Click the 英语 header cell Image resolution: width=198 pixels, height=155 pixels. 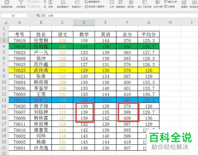click(105, 34)
